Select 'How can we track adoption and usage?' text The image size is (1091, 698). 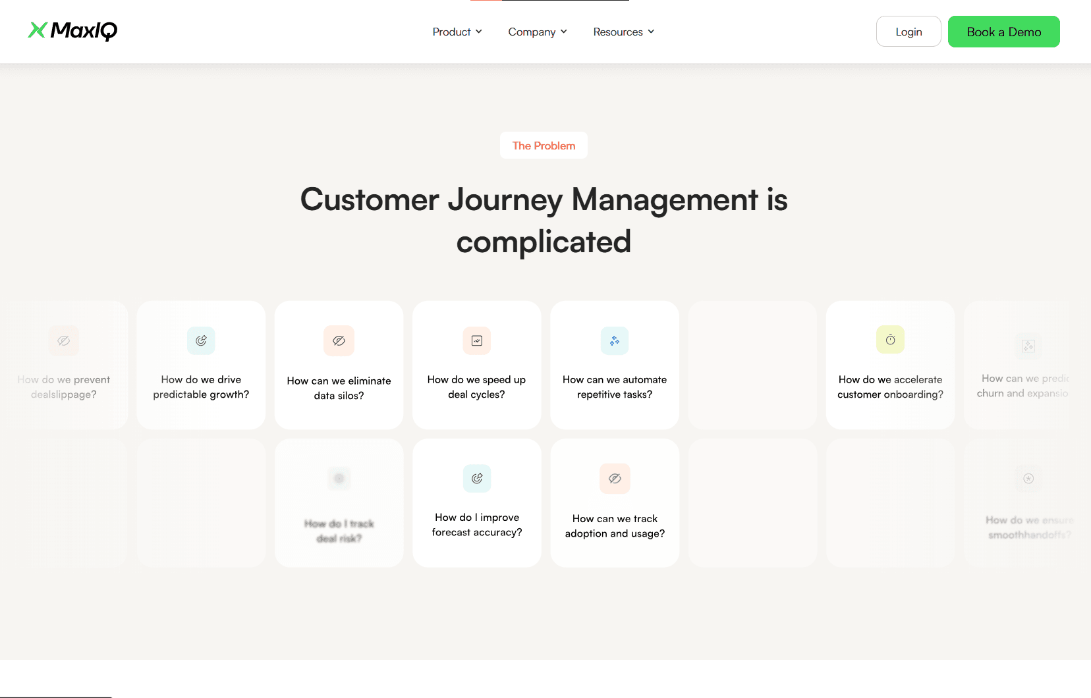tap(615, 526)
